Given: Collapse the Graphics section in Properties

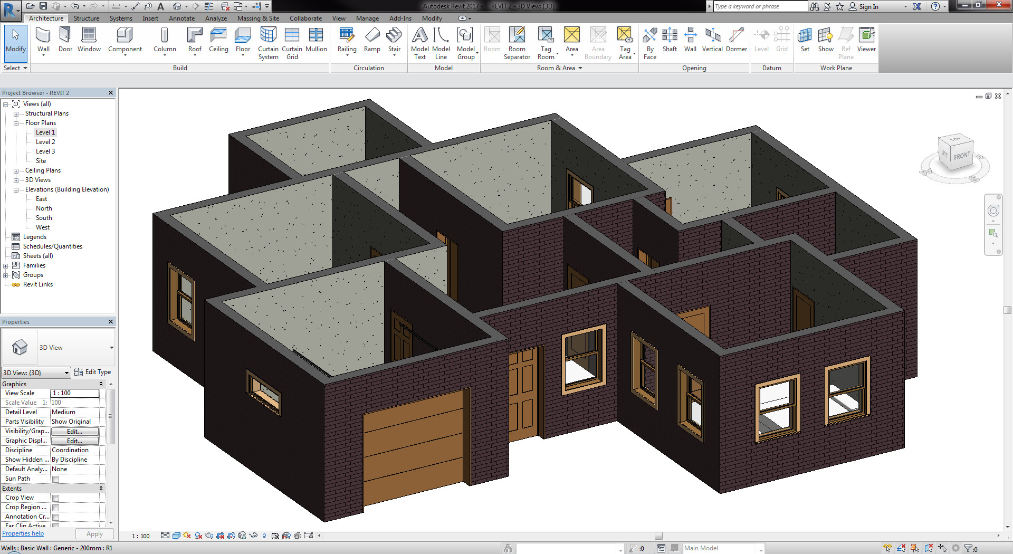Looking at the screenshot, I should pyautogui.click(x=101, y=384).
